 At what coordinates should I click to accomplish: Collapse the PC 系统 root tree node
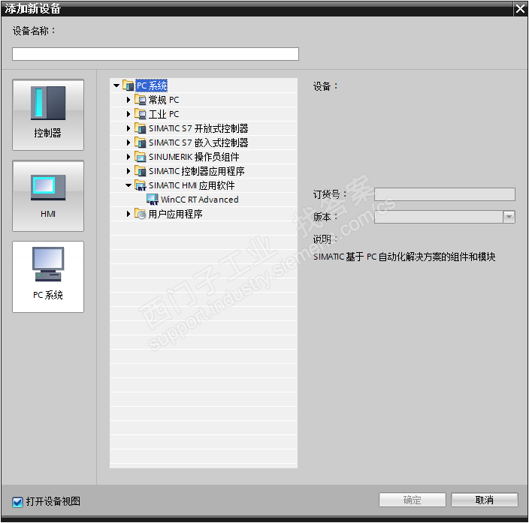coord(116,86)
